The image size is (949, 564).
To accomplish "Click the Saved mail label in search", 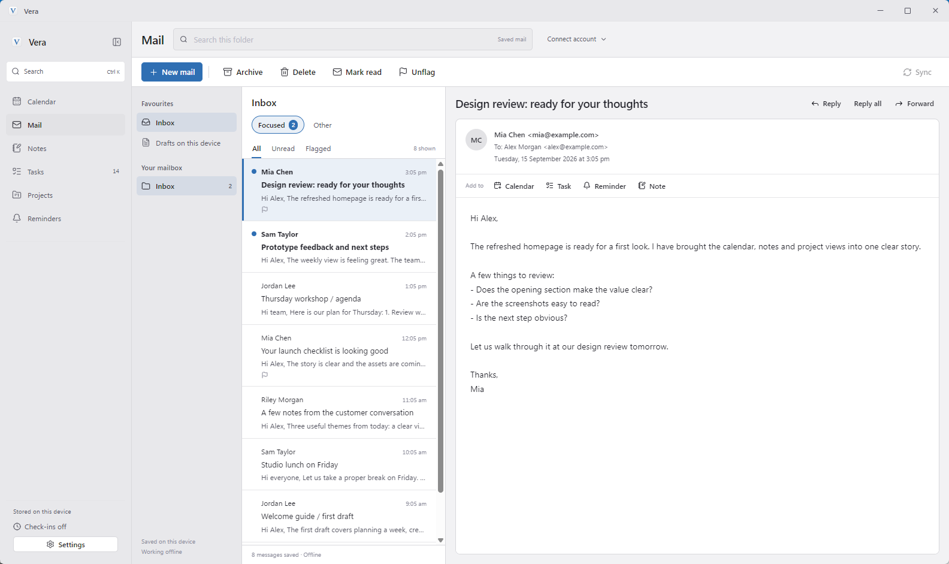I will [x=512, y=40].
